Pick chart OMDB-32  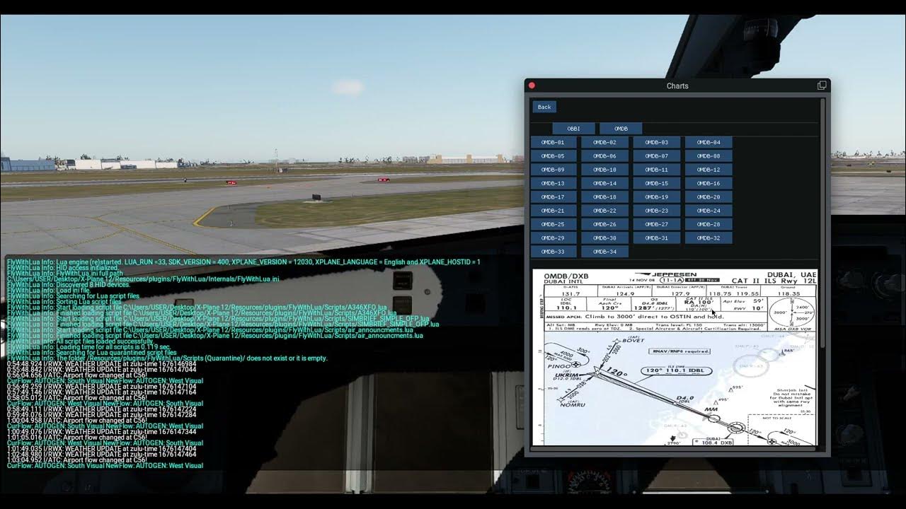tap(709, 238)
